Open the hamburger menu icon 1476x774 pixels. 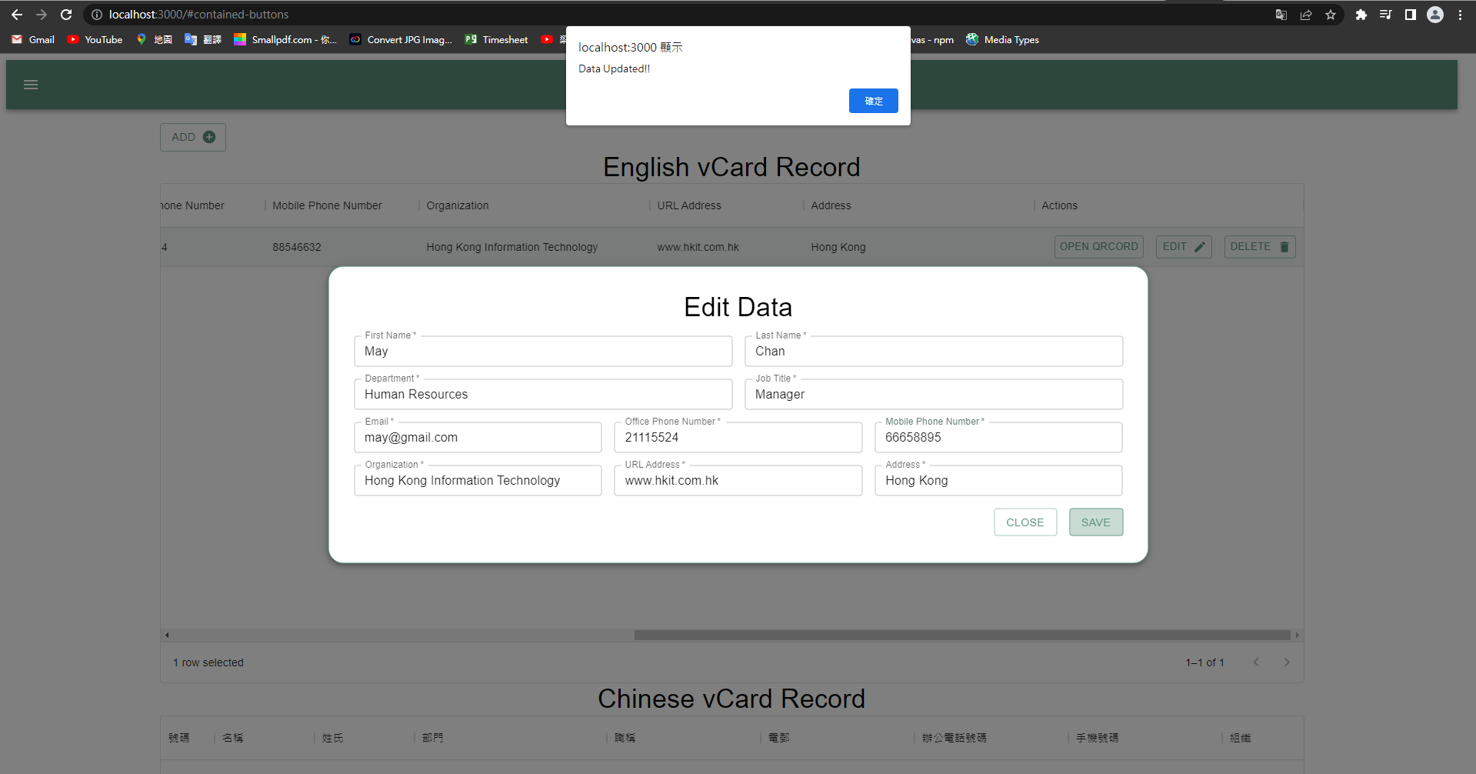pyautogui.click(x=31, y=85)
